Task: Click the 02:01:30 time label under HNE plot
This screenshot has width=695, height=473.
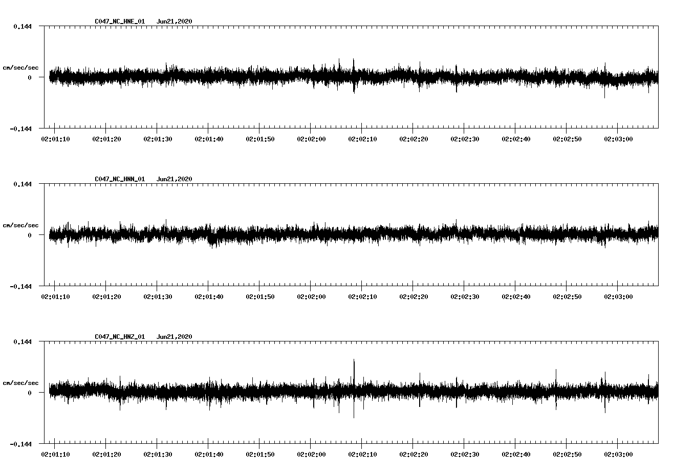Action: [x=158, y=139]
